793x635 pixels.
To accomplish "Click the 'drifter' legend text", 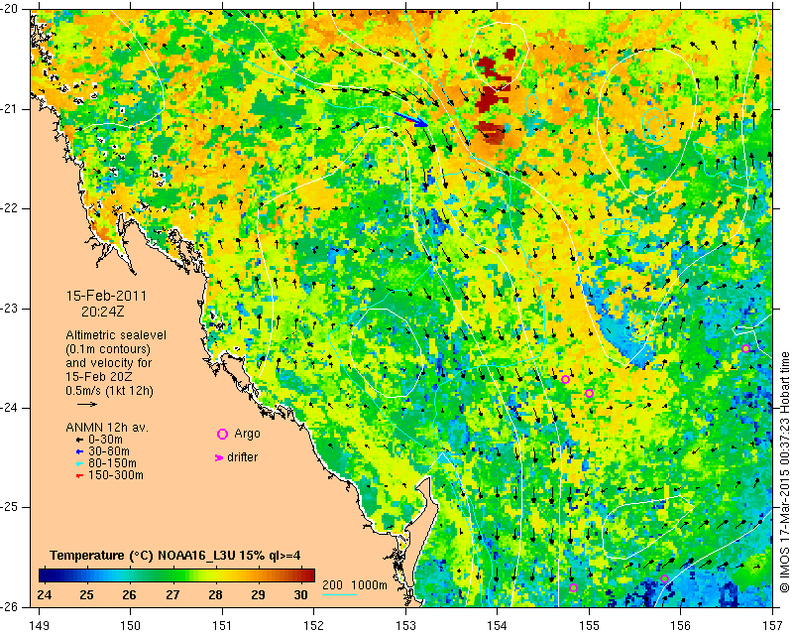I will (242, 457).
